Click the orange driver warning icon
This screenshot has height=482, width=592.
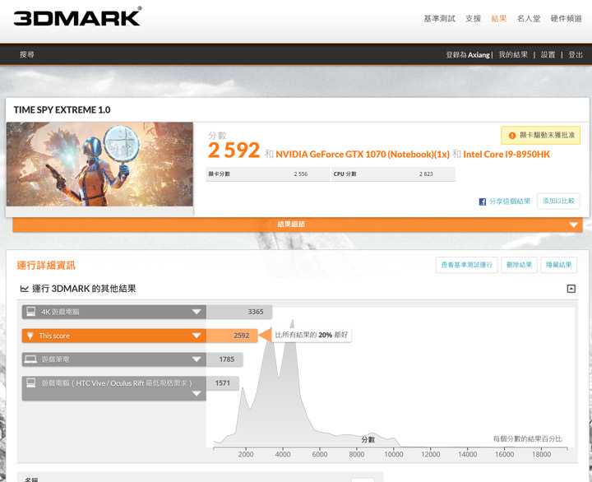pyautogui.click(x=512, y=135)
